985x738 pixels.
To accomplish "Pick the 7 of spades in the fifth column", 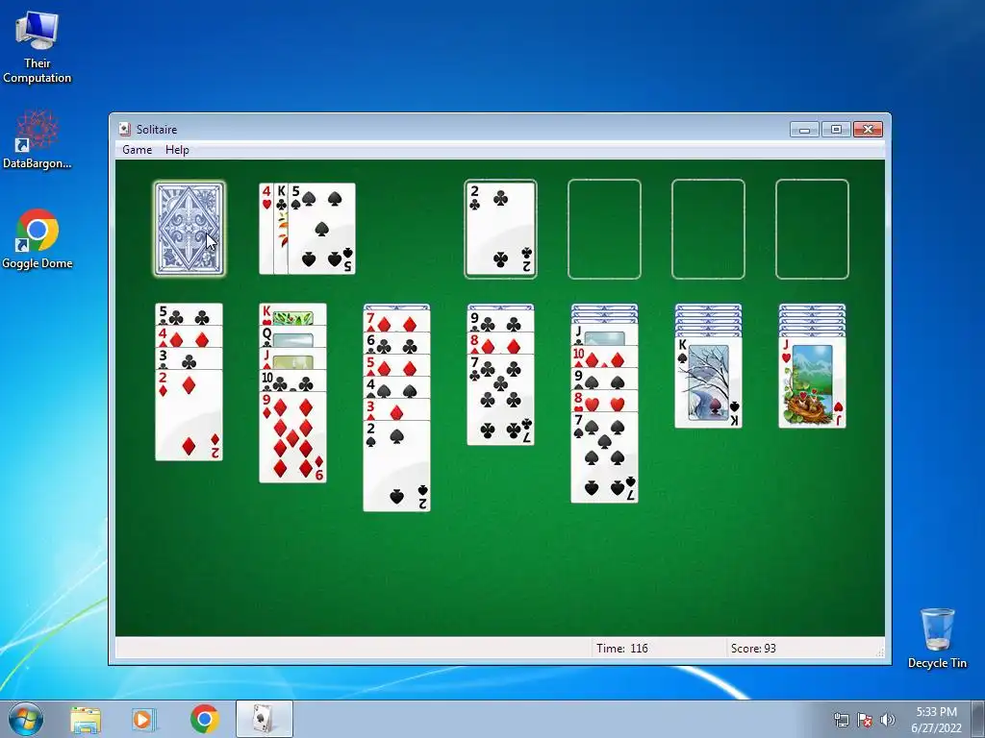I will pos(604,457).
